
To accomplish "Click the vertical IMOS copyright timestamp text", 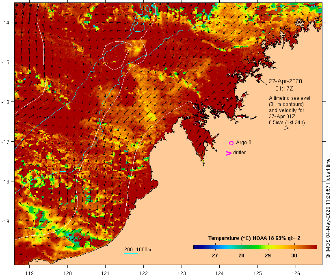I will coord(328,208).
